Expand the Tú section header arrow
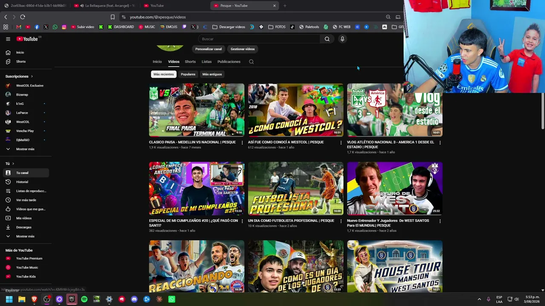 13,164
